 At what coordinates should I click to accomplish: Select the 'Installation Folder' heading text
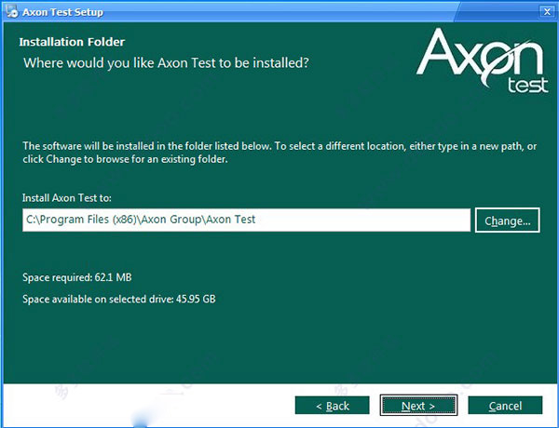pyautogui.click(x=72, y=42)
